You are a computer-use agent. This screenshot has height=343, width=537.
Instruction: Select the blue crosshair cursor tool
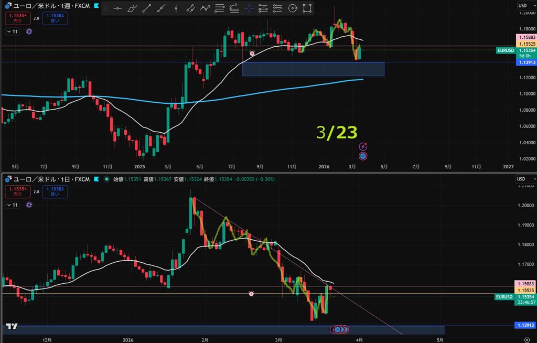coord(249,8)
